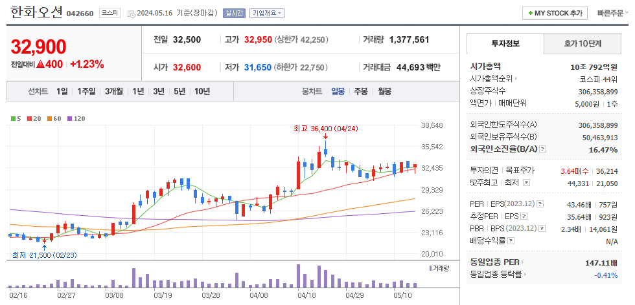Screen dimensions: 635x305
Task: Click the stock code 042660
Action: 80,14
